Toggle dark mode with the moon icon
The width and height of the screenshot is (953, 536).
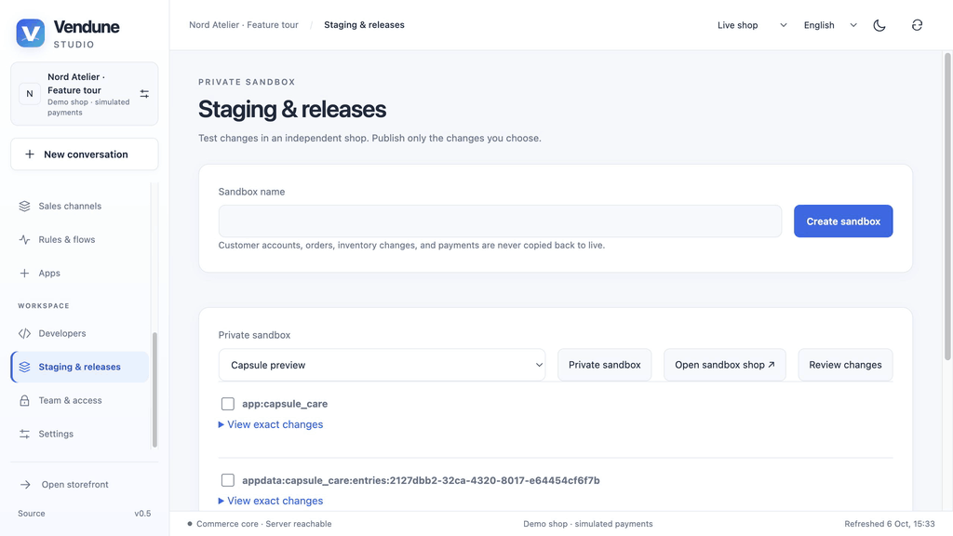tap(879, 25)
